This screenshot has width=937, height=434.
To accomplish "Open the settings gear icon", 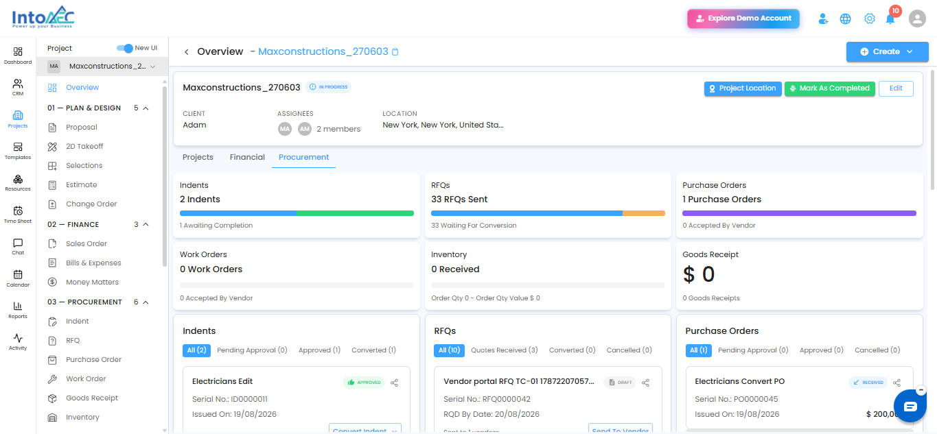I will point(870,19).
